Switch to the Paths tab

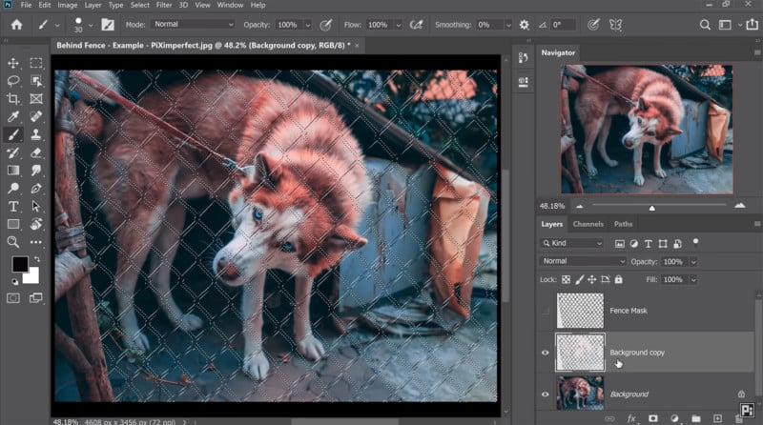click(623, 224)
